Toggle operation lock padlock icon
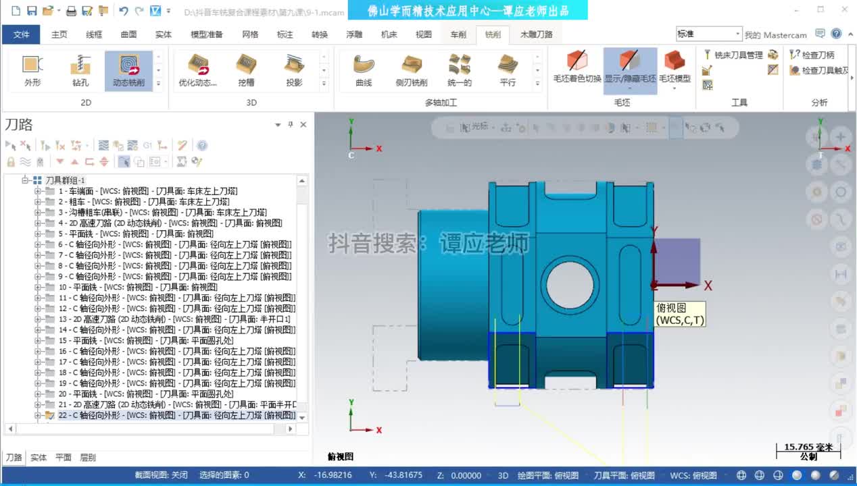Image resolution: width=857 pixels, height=486 pixels. pyautogui.click(x=10, y=161)
